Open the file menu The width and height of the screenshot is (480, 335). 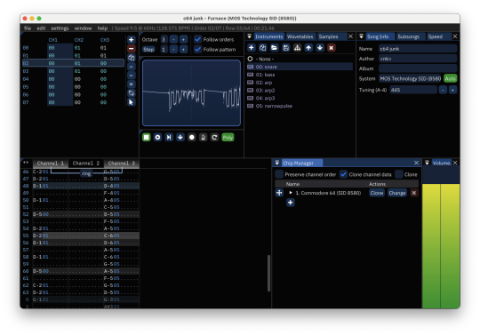28,28
